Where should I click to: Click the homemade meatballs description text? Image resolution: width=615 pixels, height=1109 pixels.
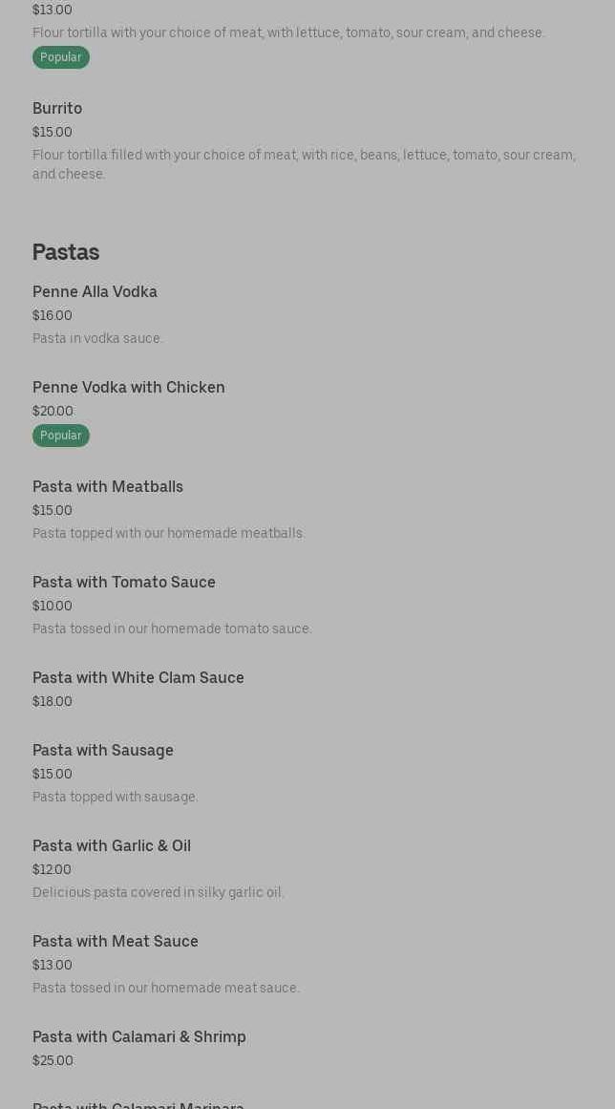(169, 534)
